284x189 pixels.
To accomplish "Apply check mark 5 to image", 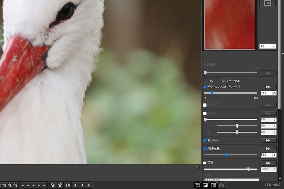I will [x=15, y=185].
